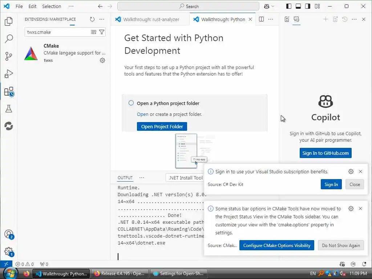This screenshot has width=372, height=279.
Task: Open notifications bell in status bar
Action: [364, 264]
